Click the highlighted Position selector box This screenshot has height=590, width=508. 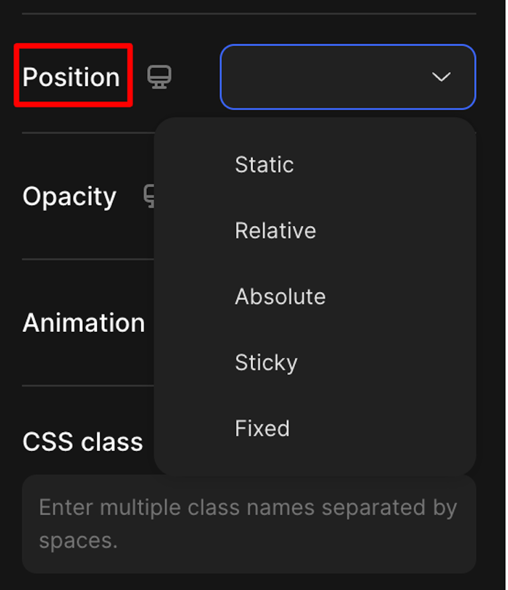pyautogui.click(x=347, y=76)
